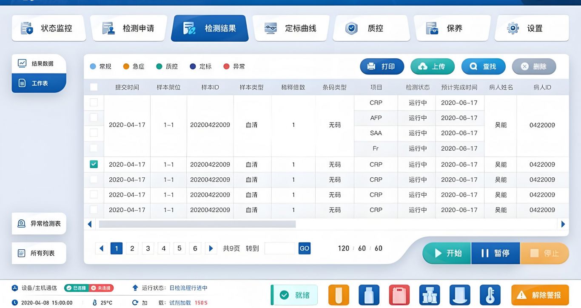
Task: Open the 保养 maintenance tab
Action: coord(452,29)
